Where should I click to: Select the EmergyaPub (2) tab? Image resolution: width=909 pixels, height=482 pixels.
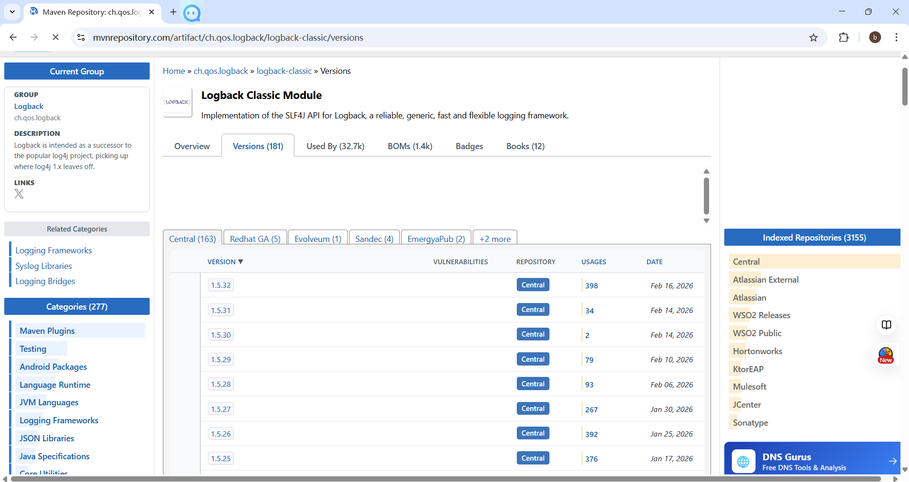click(436, 239)
